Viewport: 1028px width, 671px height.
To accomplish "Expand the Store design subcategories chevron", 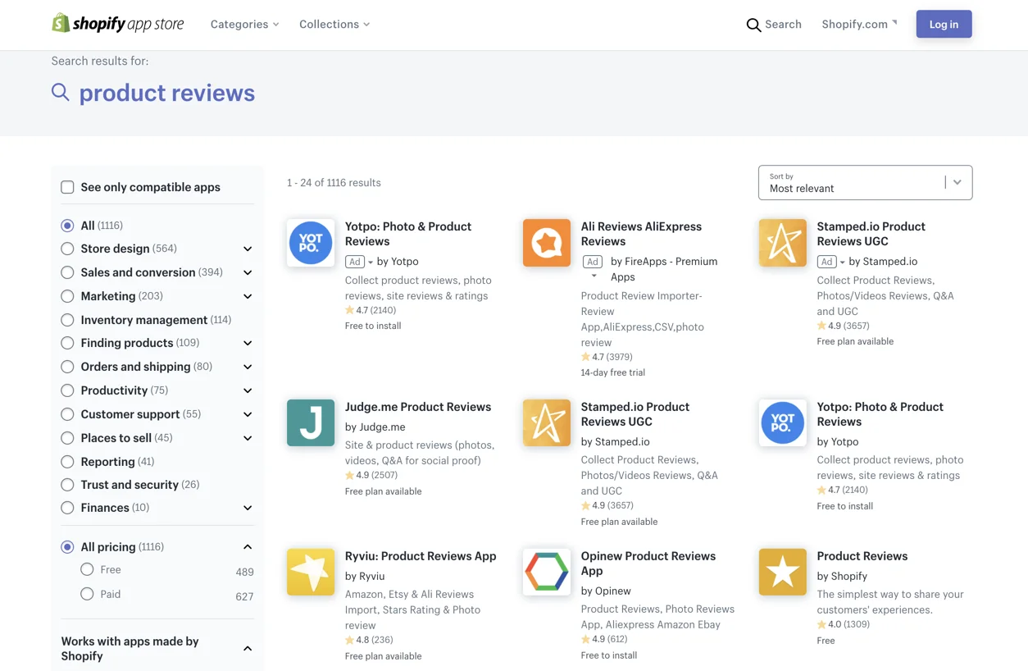I will pyautogui.click(x=248, y=249).
